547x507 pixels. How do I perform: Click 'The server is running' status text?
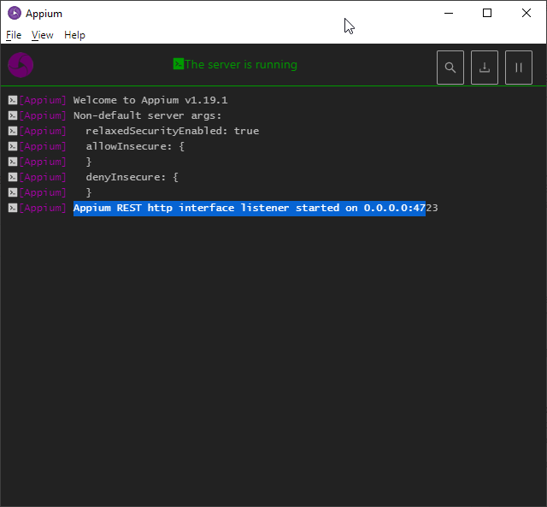[x=241, y=65]
